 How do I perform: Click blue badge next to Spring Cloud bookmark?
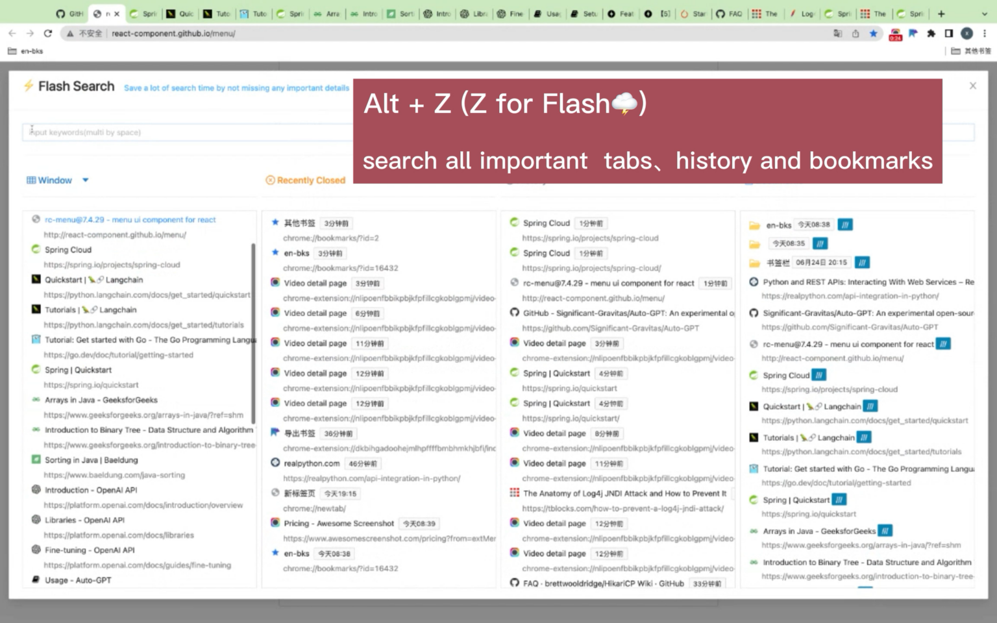pos(819,375)
